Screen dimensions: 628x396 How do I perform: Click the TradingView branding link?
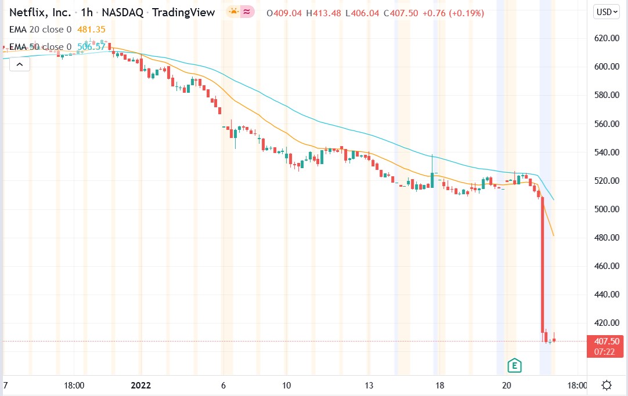(x=183, y=11)
